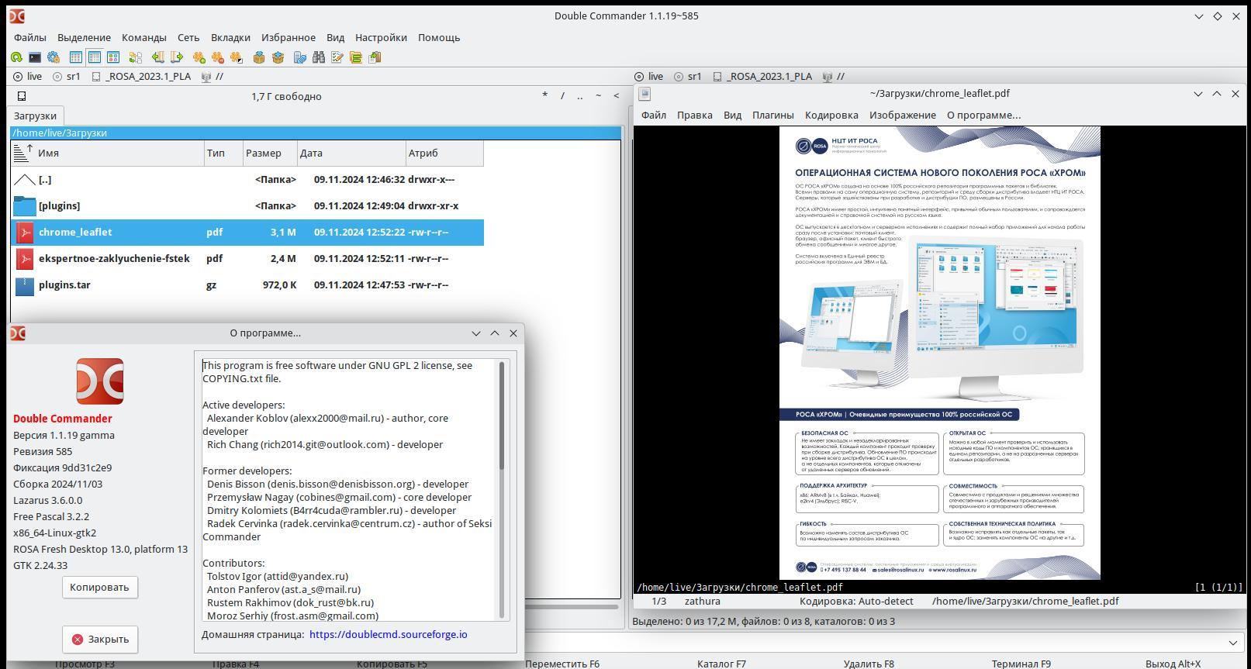Select the sr1 drive in left panel
This screenshot has height=669, width=1251.
(67, 77)
